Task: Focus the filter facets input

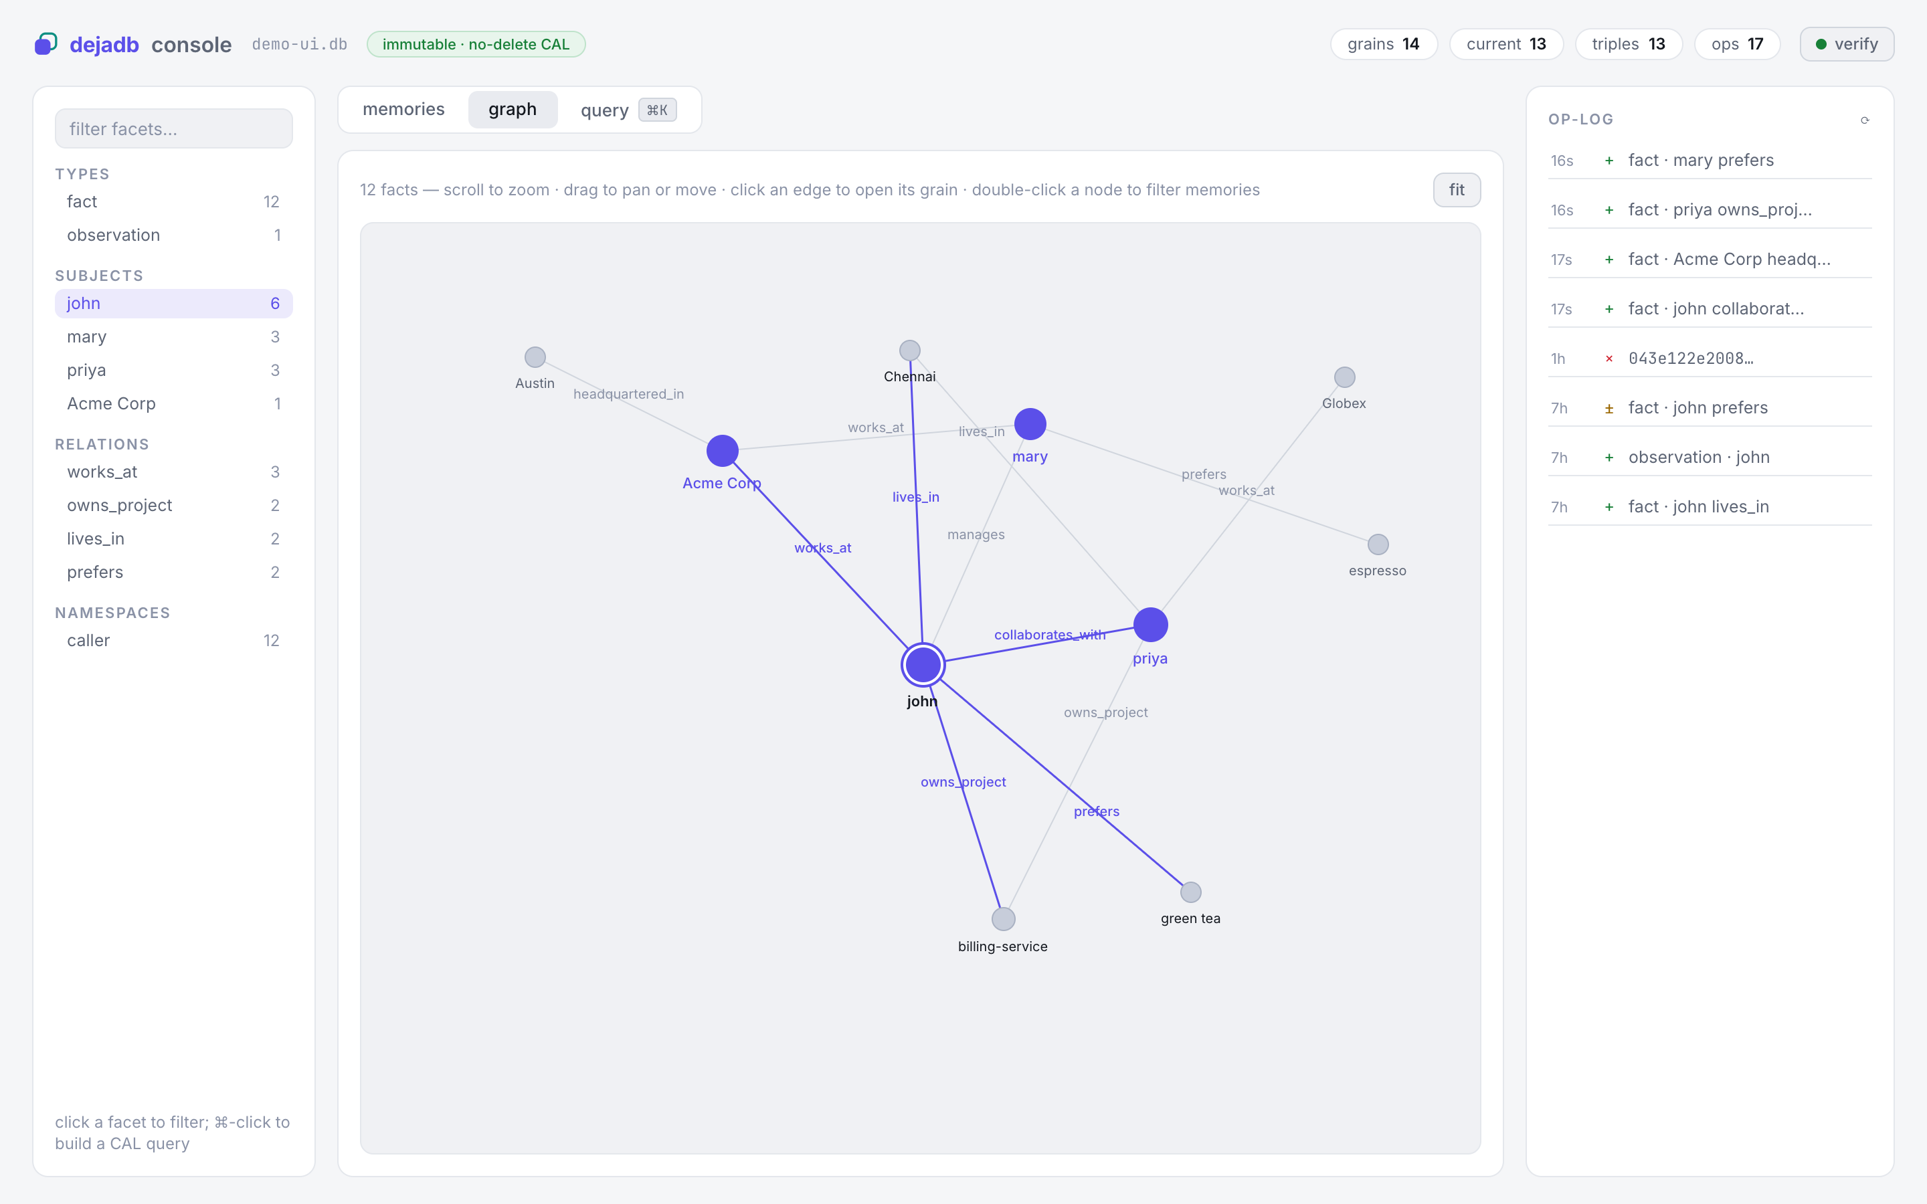Action: click(173, 128)
